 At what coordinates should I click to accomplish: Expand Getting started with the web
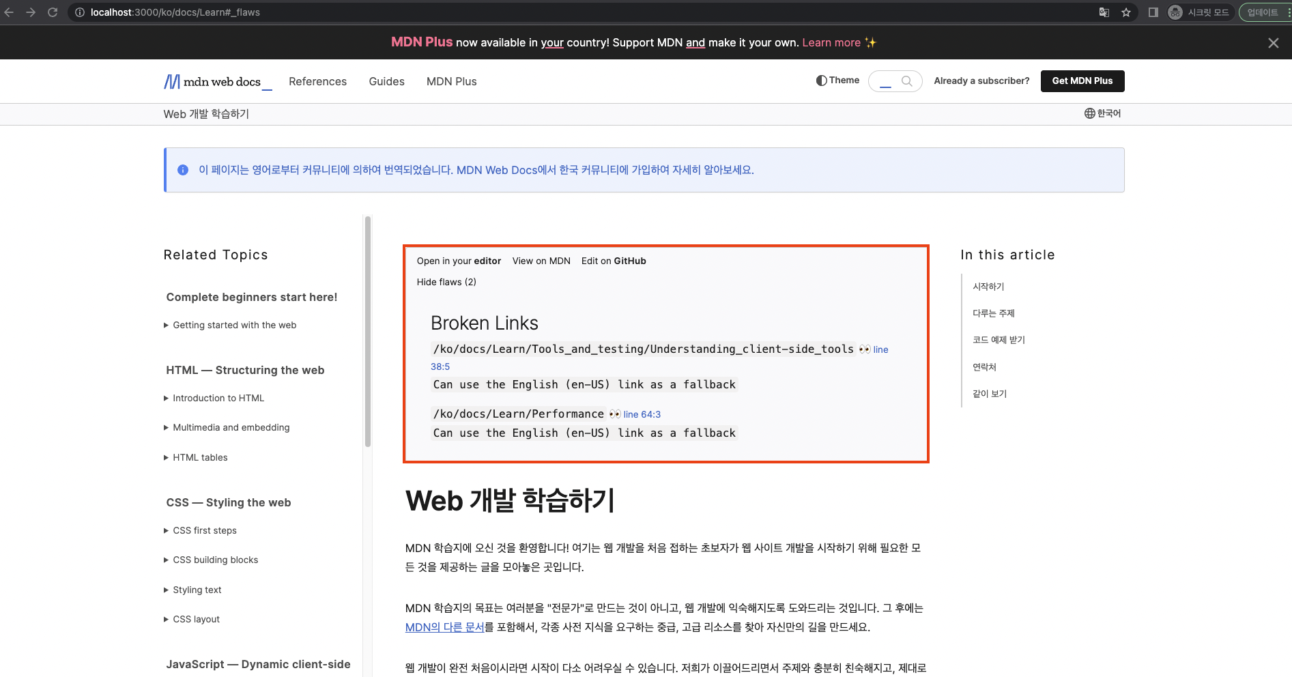pyautogui.click(x=230, y=326)
